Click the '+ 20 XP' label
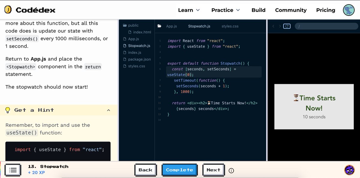The image size is (360, 178). coord(36,173)
